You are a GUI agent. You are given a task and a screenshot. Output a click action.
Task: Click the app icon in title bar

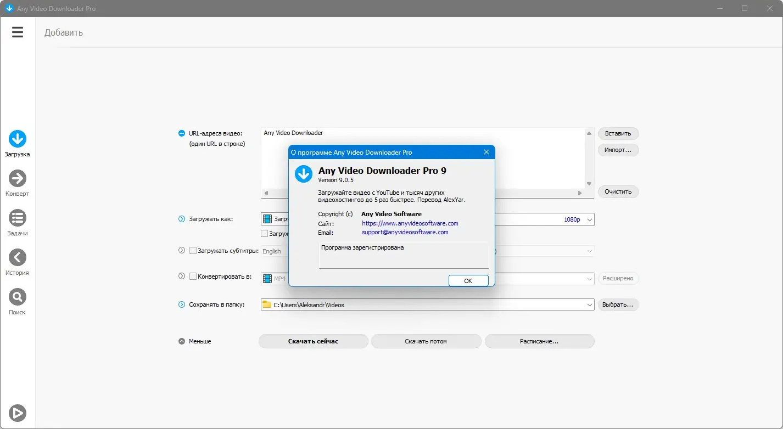pyautogui.click(x=9, y=8)
